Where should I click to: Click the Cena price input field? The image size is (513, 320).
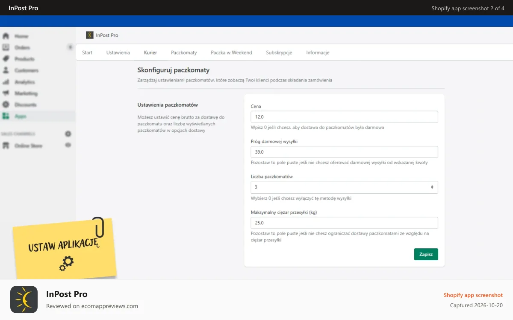click(344, 117)
